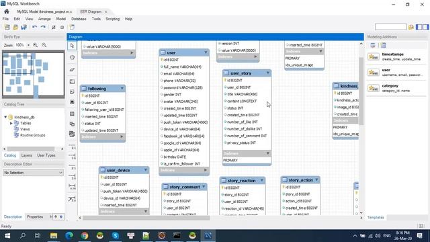Click the search input field
The height and width of the screenshot is (242, 430).
390,27
